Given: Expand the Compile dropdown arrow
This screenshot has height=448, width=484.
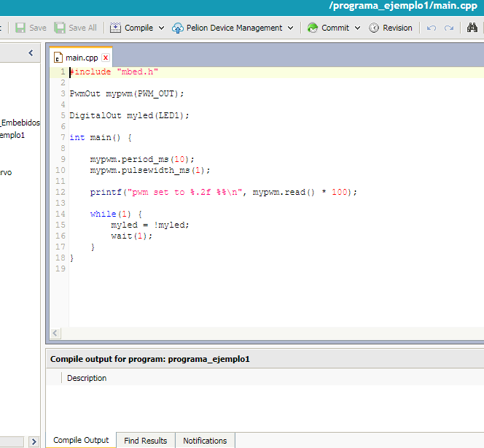Looking at the screenshot, I should click(x=160, y=28).
